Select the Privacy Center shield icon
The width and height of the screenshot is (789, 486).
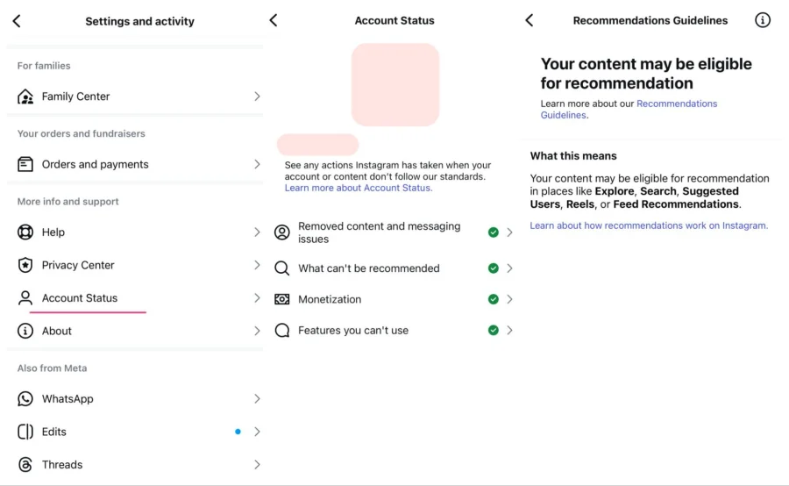pos(25,265)
